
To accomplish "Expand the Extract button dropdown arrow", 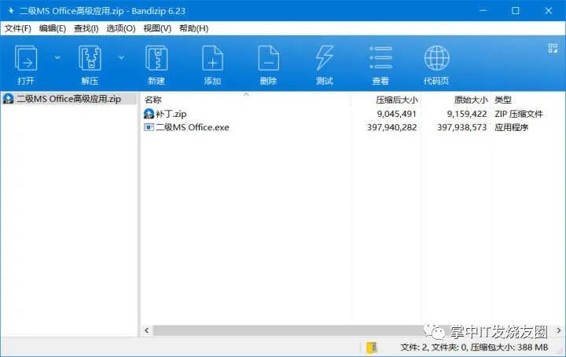I will [122, 57].
